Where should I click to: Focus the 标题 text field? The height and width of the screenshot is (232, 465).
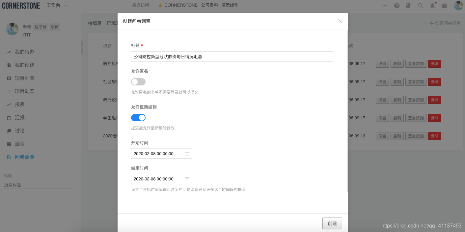232,57
